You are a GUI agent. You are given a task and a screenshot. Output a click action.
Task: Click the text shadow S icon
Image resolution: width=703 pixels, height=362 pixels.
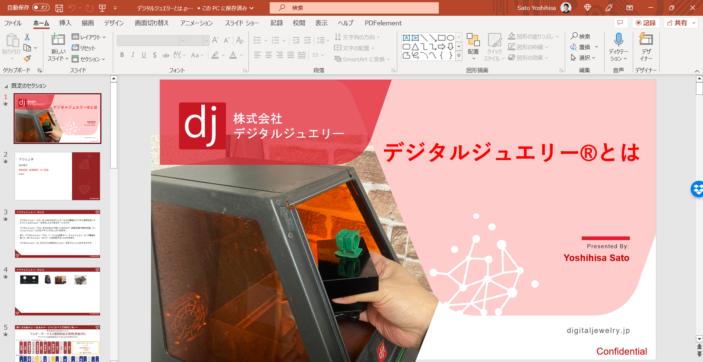pos(155,55)
